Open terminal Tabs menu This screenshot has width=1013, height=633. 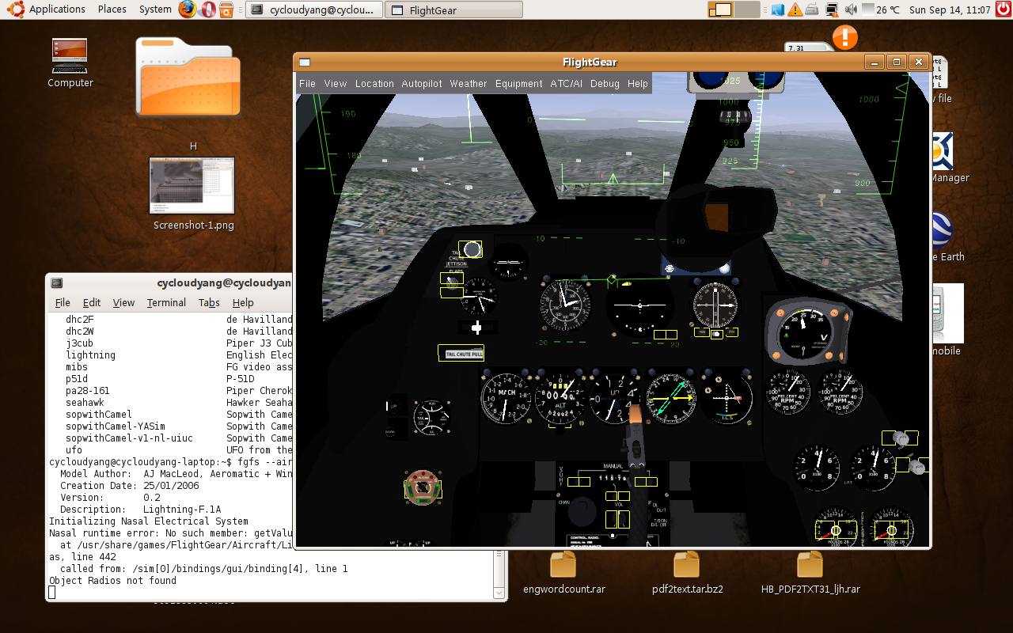pyautogui.click(x=209, y=302)
